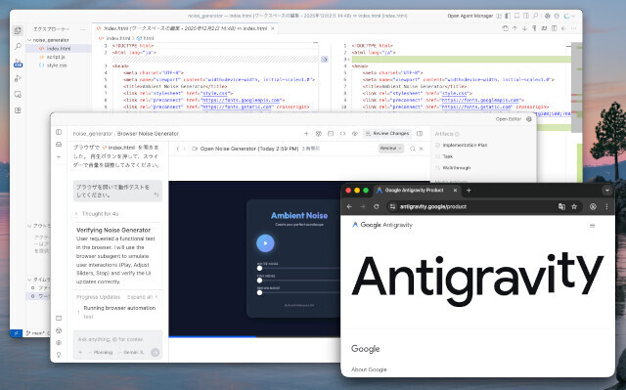
Task: Open the diff editor more actions ellipsis
Action: tap(574, 28)
